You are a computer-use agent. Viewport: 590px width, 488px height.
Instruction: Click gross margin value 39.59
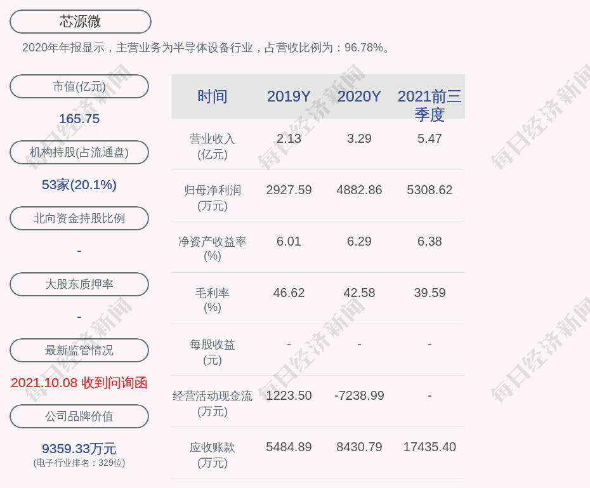click(429, 293)
